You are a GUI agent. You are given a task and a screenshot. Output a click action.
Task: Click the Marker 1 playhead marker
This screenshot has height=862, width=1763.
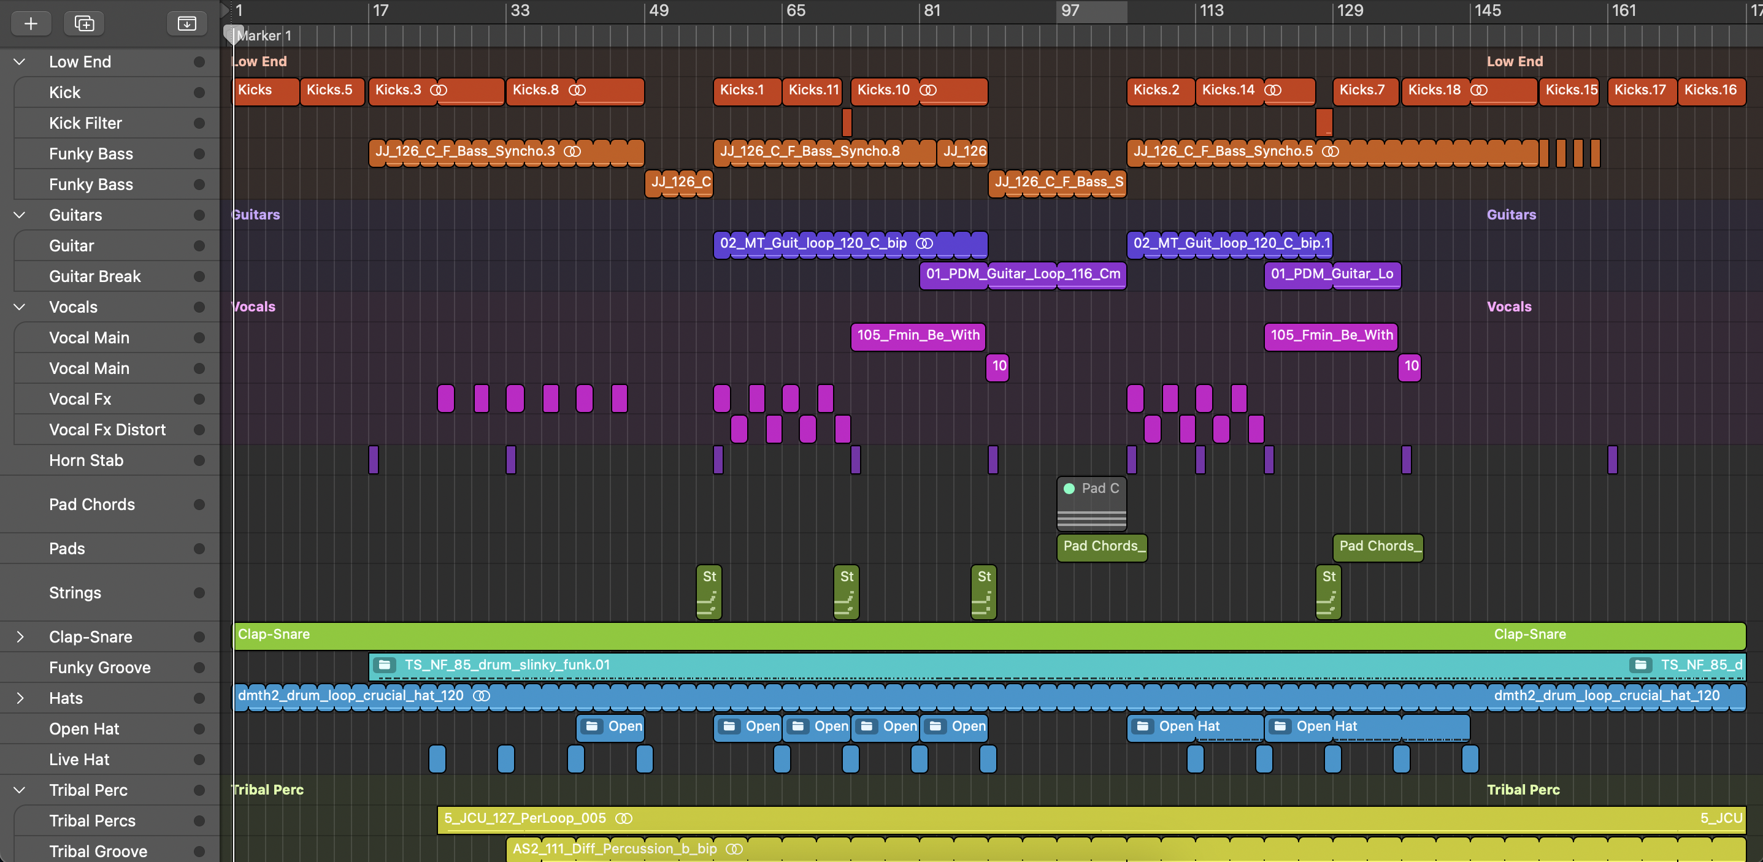tap(234, 36)
